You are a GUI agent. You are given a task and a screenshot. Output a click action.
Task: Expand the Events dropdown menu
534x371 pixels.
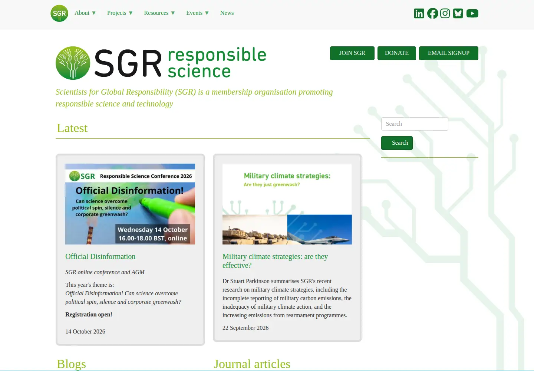tap(197, 13)
